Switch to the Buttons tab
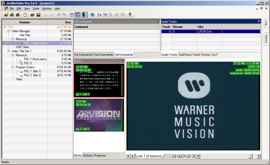The height and width of the screenshot is (165, 270). [88, 155]
